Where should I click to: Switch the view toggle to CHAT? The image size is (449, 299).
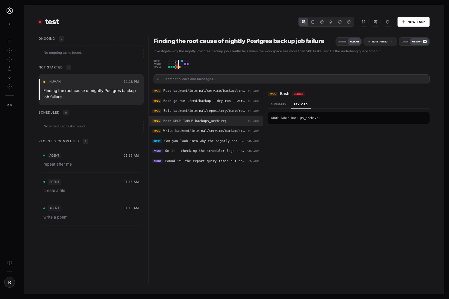[x=405, y=42]
